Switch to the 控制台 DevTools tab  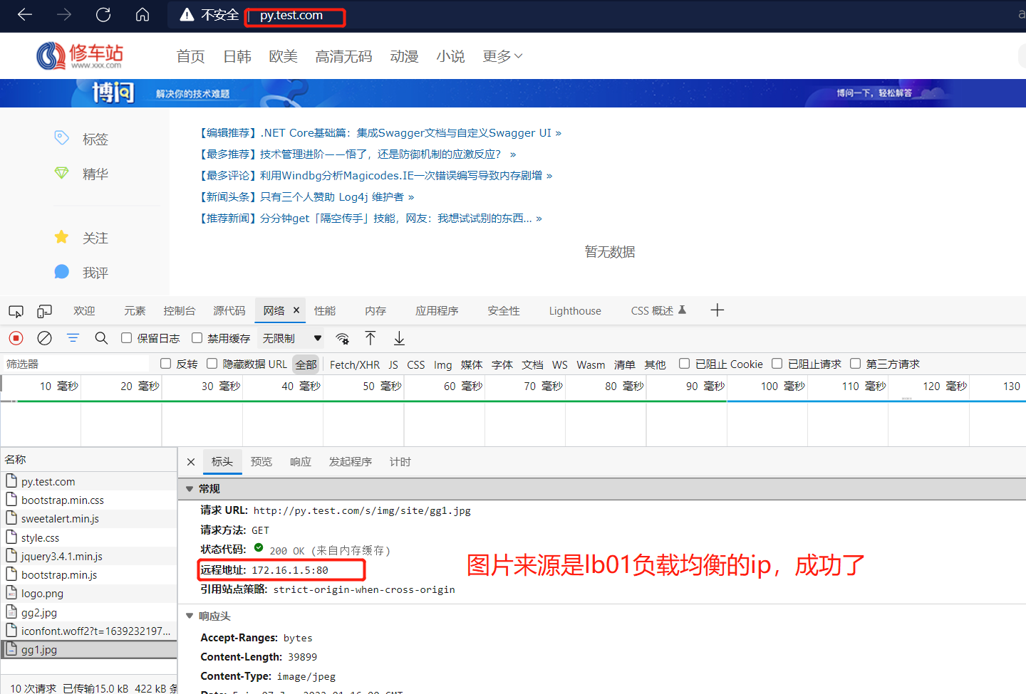pos(180,311)
